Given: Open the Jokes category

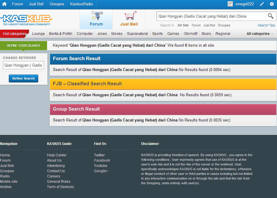Looking at the screenshot, I should (102, 34).
